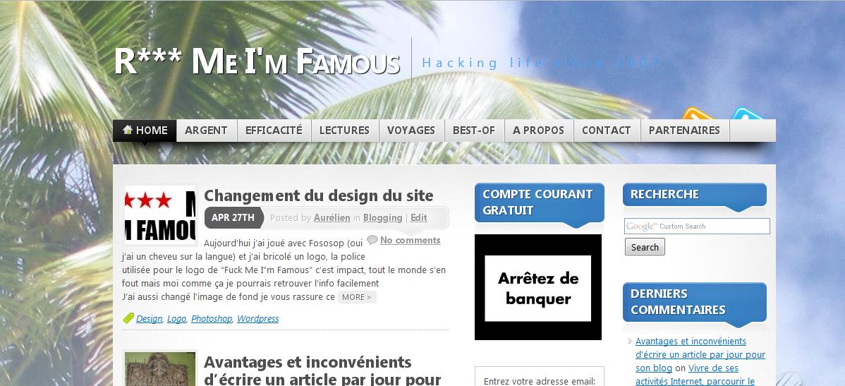The height and width of the screenshot is (386, 845).
Task: Click the Photoshop tag link
Action: [212, 319]
